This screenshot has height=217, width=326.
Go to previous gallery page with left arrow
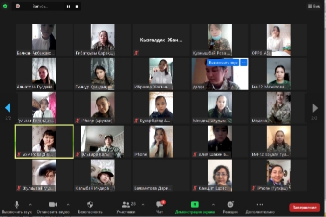pyautogui.click(x=7, y=108)
